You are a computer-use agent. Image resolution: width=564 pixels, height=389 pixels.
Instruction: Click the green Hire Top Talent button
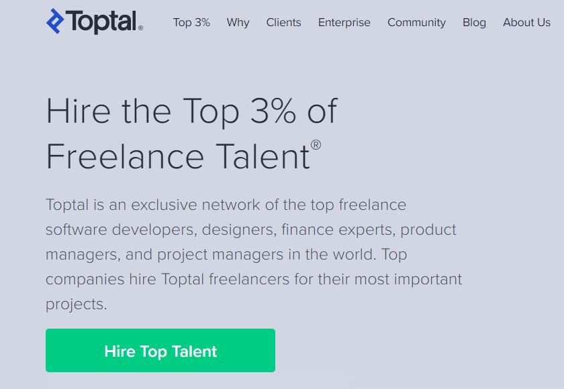[160, 350]
